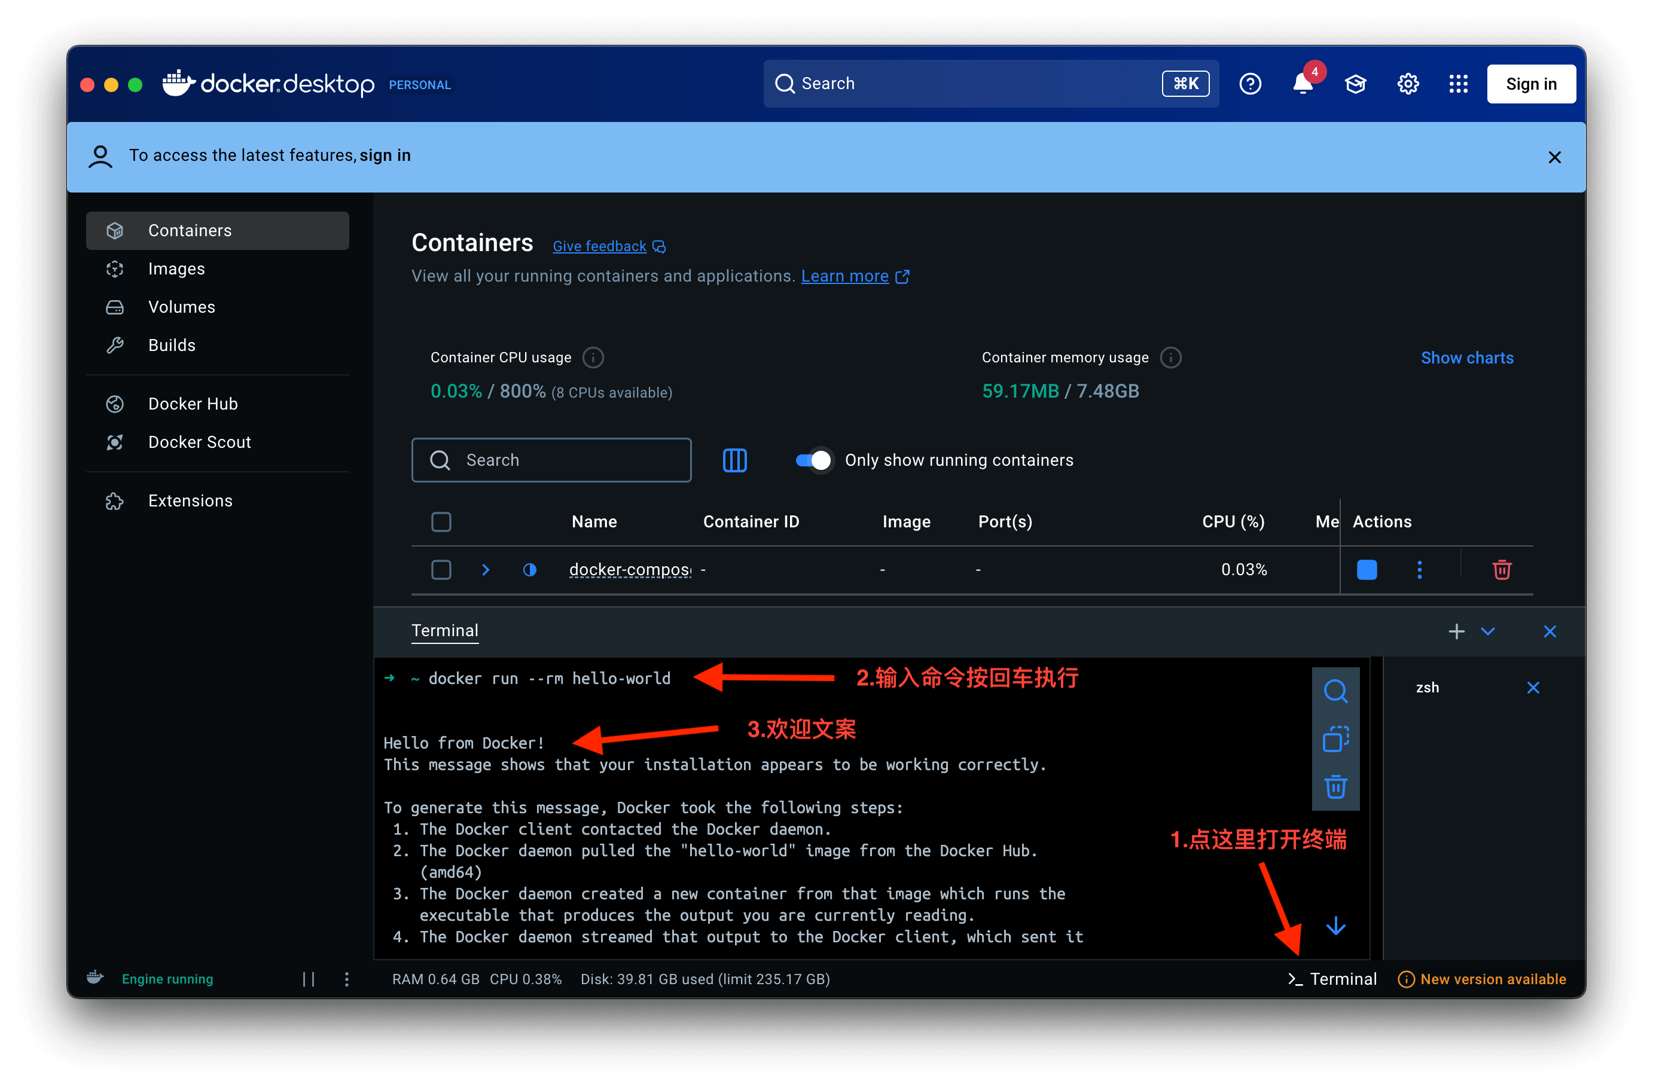1653x1087 pixels.
Task: Open the Give feedback link
Action: [x=599, y=246]
